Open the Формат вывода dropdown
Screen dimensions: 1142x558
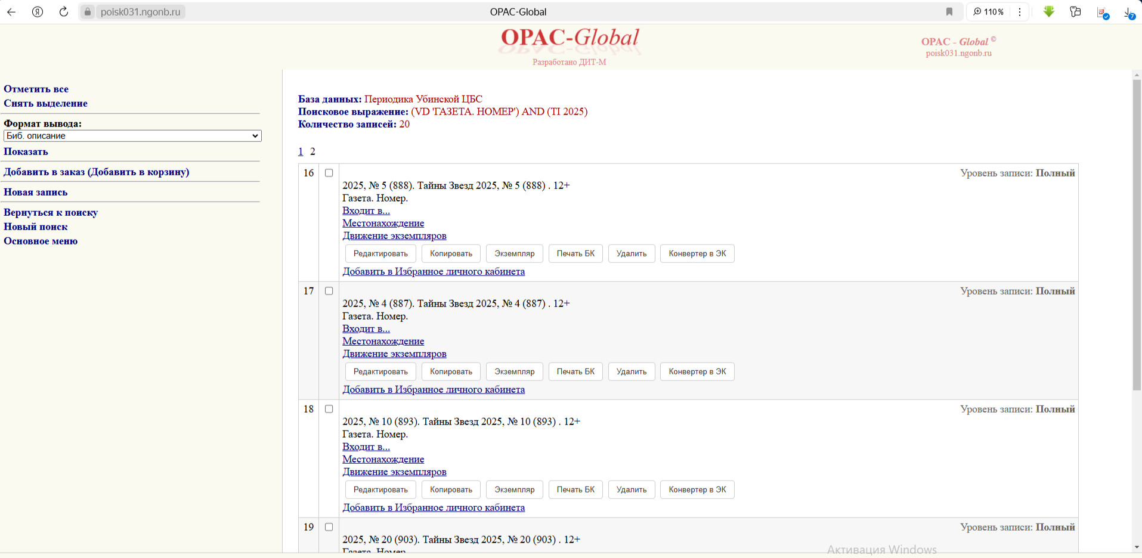132,136
